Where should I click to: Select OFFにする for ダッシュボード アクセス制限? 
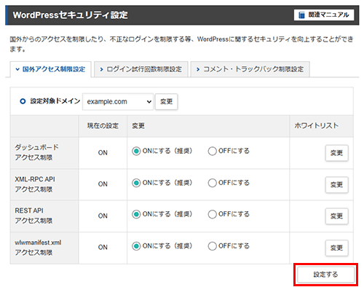click(212, 151)
